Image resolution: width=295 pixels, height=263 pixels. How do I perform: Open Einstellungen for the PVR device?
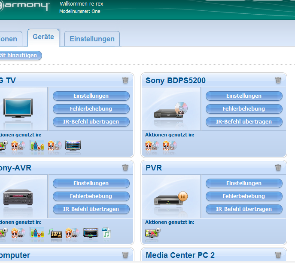[244, 183]
